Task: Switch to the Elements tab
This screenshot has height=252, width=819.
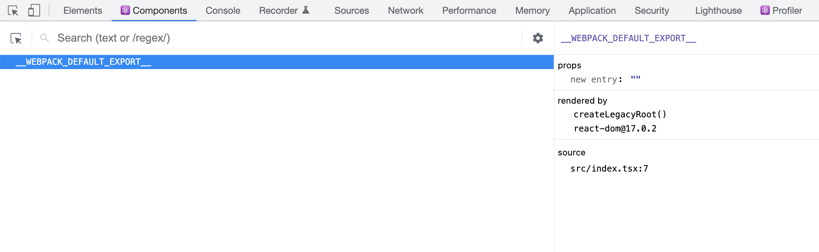Action: pos(82,11)
